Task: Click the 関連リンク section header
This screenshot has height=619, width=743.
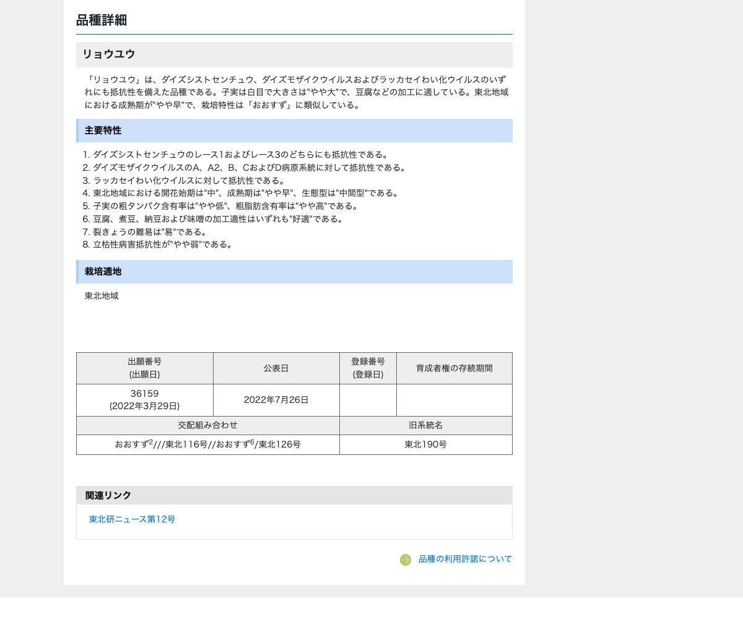Action: click(x=108, y=495)
